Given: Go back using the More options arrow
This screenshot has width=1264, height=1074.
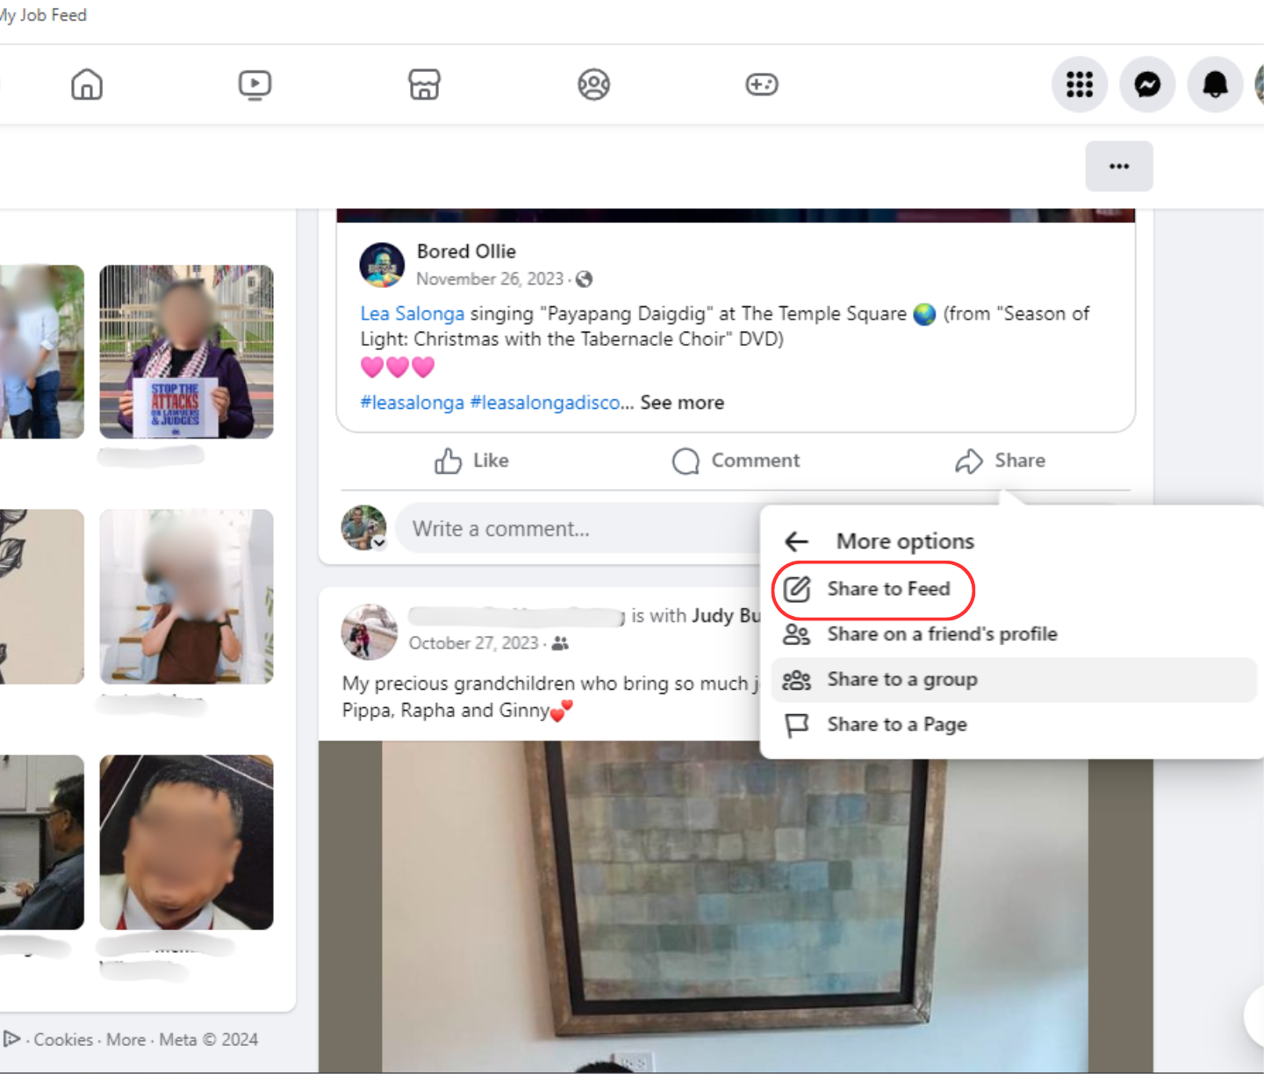Looking at the screenshot, I should pos(796,541).
